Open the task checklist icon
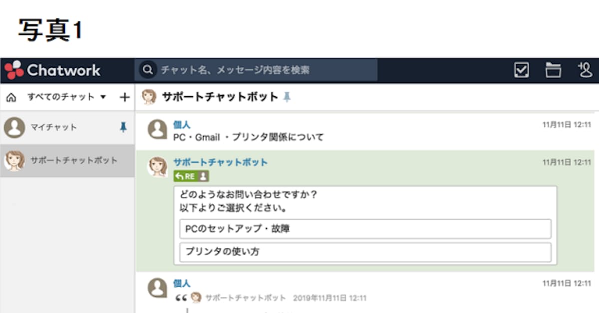This screenshot has height=313, width=599. coord(522,70)
